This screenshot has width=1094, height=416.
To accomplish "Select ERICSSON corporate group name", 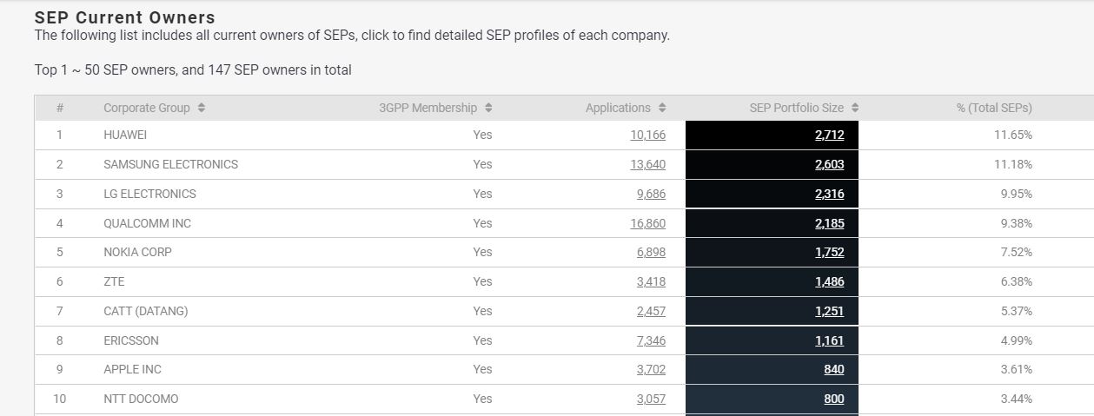I will click(x=131, y=340).
